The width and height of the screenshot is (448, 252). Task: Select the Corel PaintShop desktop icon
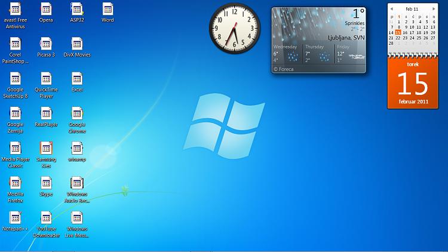15,51
